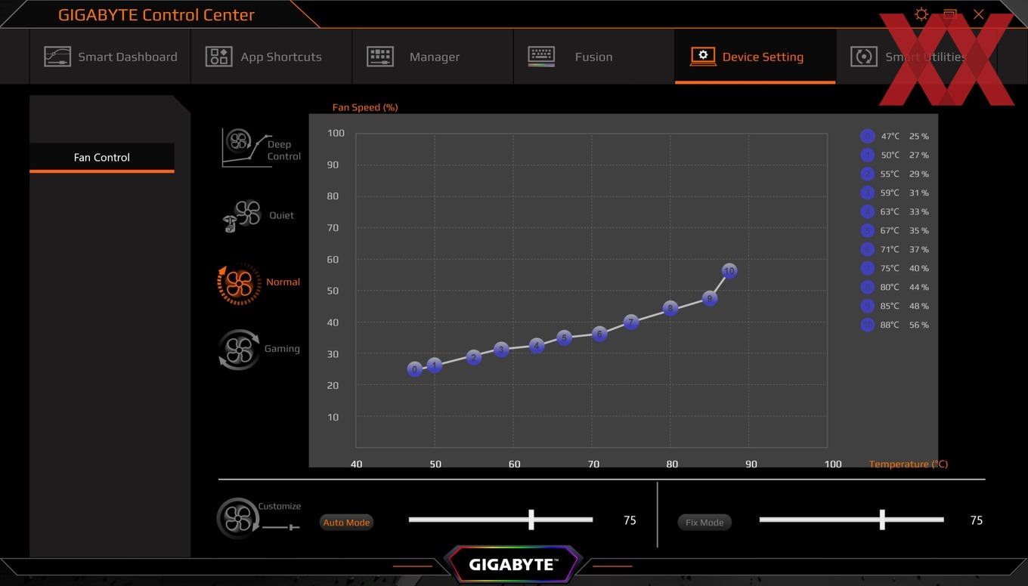Click fan curve point 7
Viewport: 1028px width, 586px height.
pos(631,322)
